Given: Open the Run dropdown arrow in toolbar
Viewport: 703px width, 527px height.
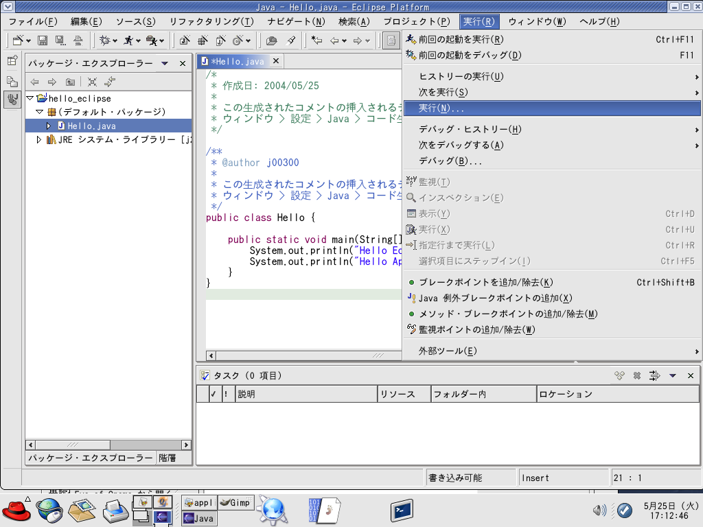Looking at the screenshot, I should [x=138, y=40].
